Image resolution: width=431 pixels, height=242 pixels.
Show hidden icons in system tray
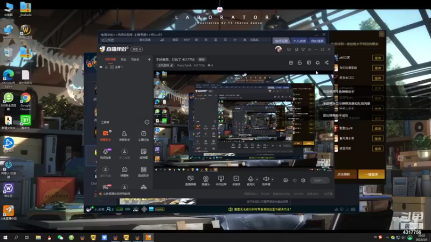tap(387, 237)
